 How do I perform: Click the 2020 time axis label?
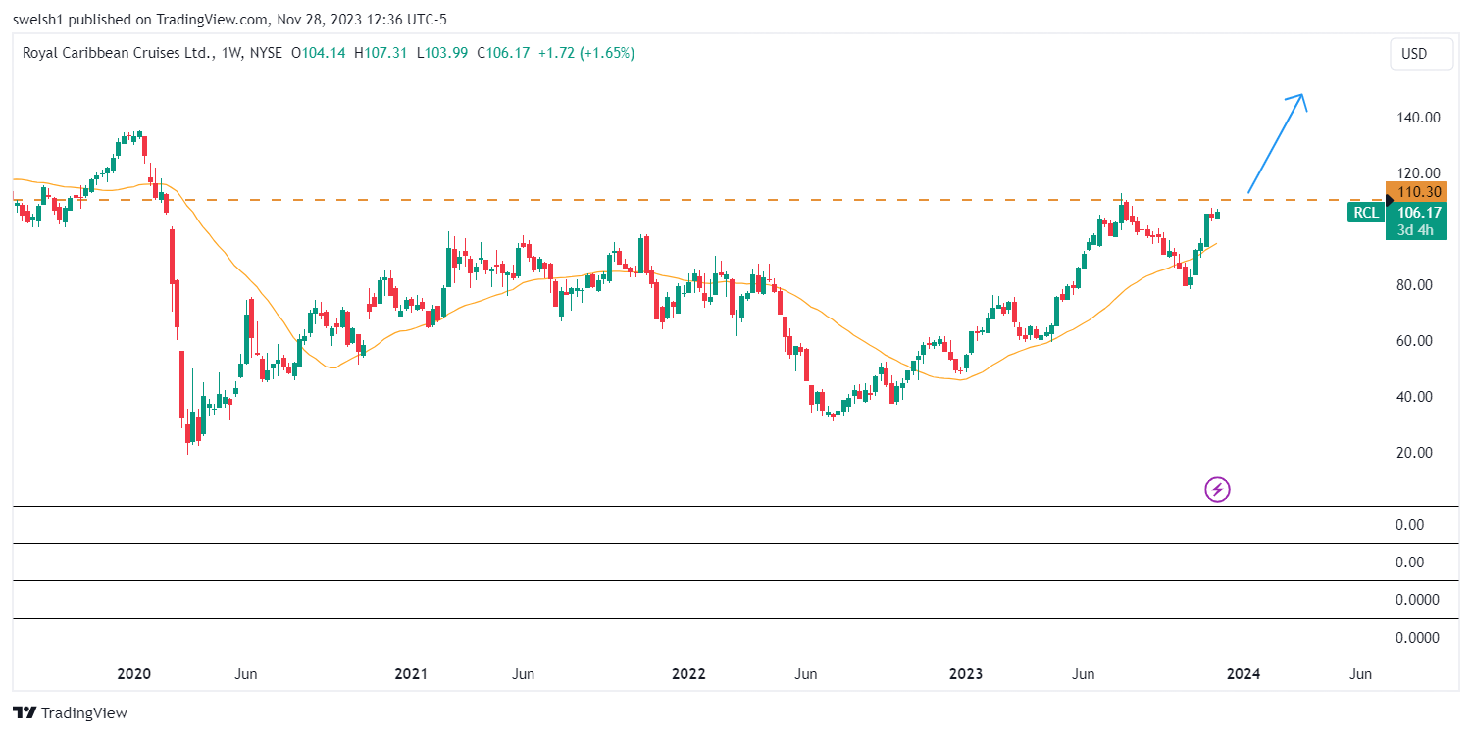coord(133,674)
